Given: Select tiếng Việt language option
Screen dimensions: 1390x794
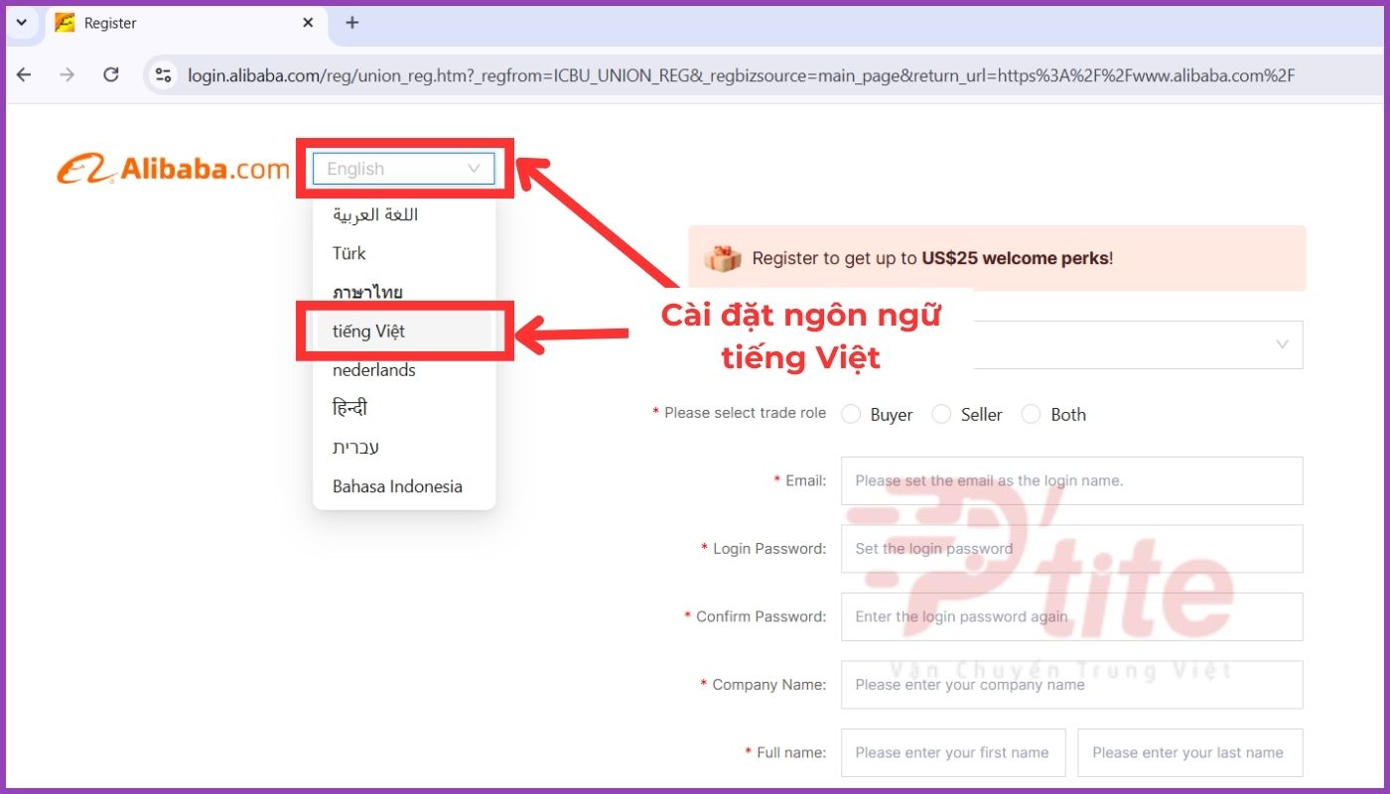Looking at the screenshot, I should pos(404,331).
